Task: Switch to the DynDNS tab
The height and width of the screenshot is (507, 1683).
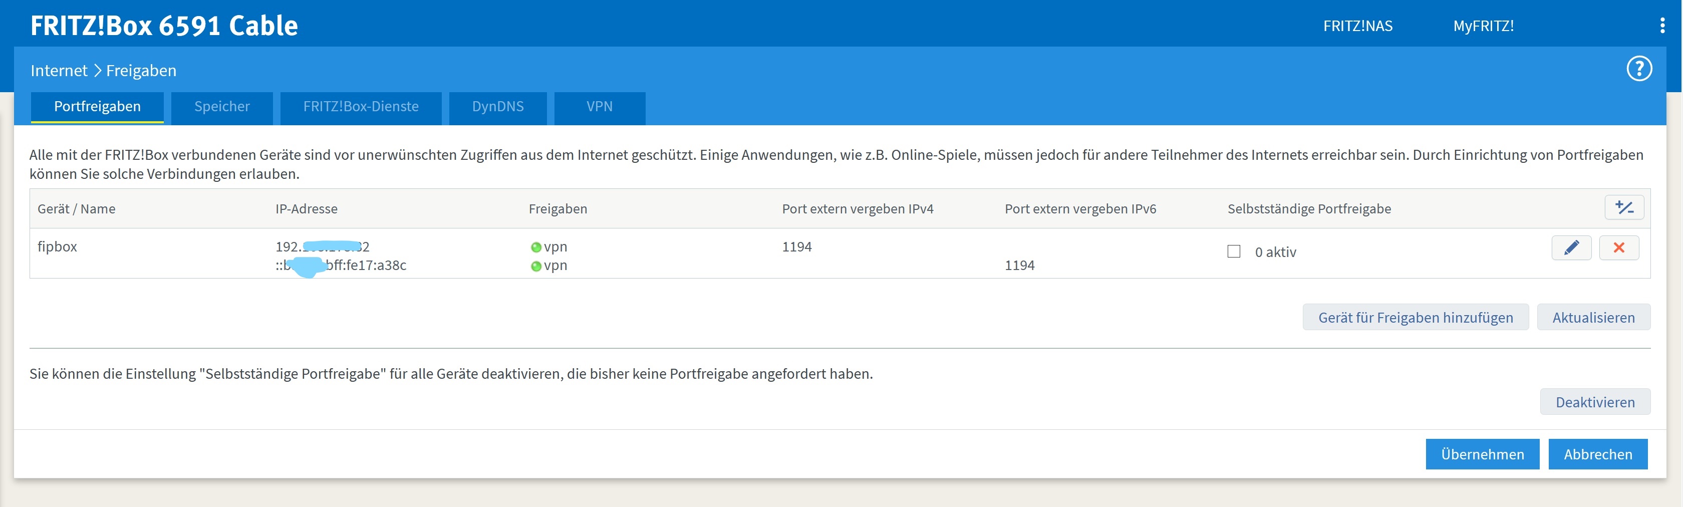Action: pyautogui.click(x=498, y=107)
